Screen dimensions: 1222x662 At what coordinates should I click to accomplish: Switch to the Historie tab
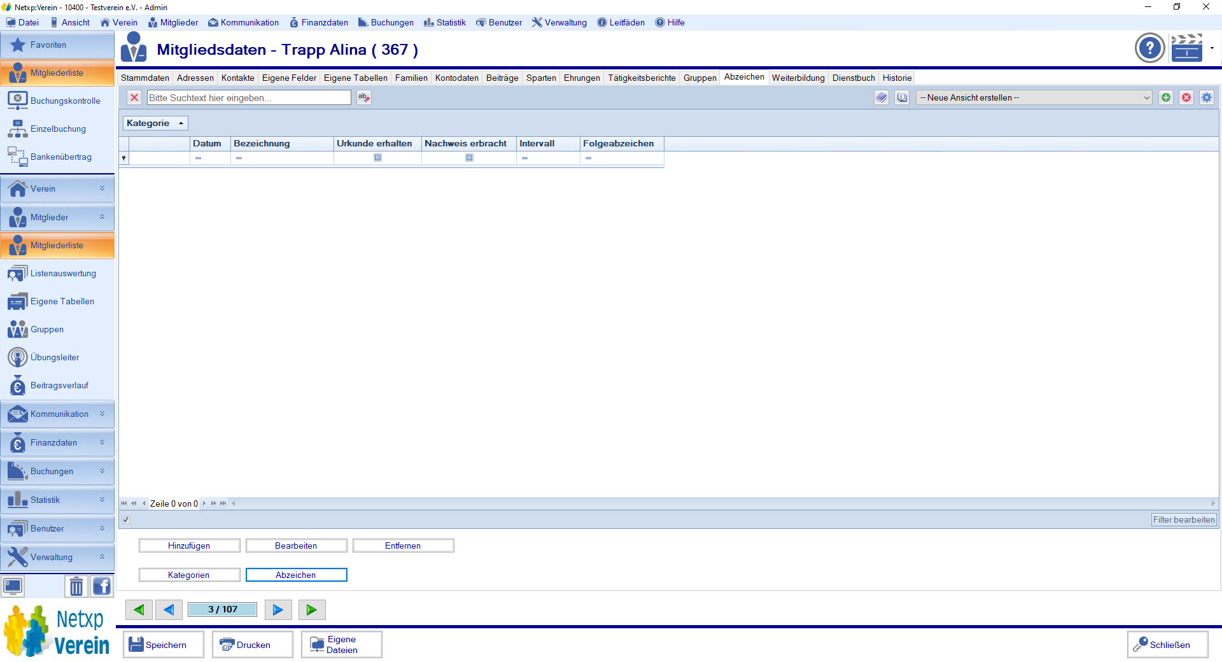click(897, 78)
